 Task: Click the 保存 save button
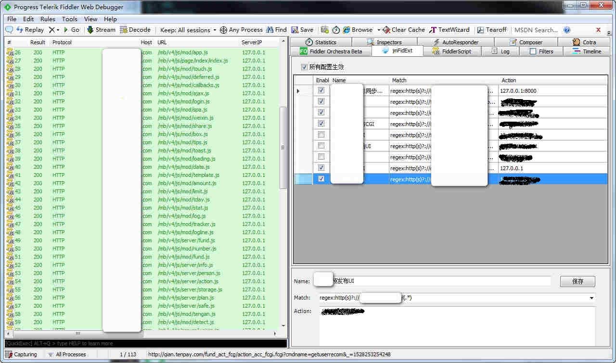click(x=577, y=281)
